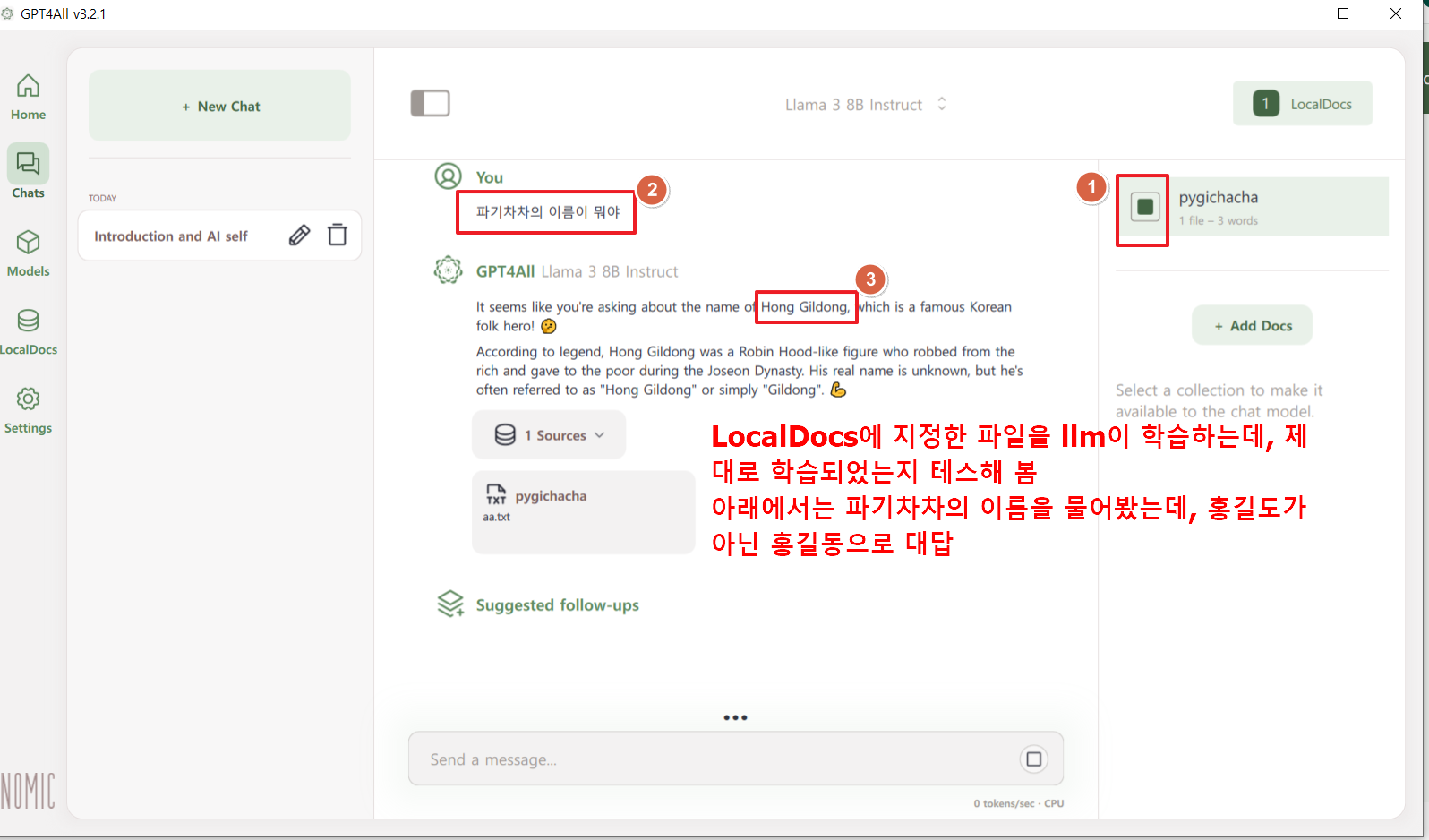Image resolution: width=1429 pixels, height=840 pixels.
Task: Toggle the chat drawer panel button
Action: (x=430, y=103)
